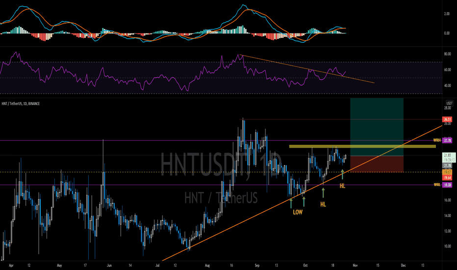This screenshot has height=270, width=457.
Task: Click the May date on time axis
Action: (59, 265)
